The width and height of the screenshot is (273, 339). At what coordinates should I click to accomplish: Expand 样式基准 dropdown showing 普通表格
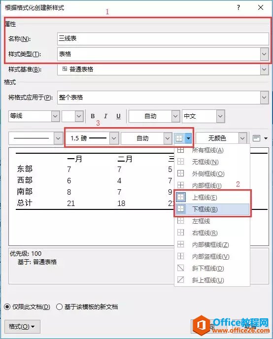264,69
